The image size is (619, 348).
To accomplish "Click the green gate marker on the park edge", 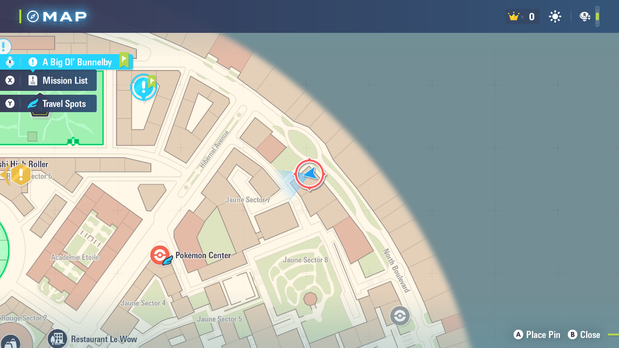I will pyautogui.click(x=73, y=142).
